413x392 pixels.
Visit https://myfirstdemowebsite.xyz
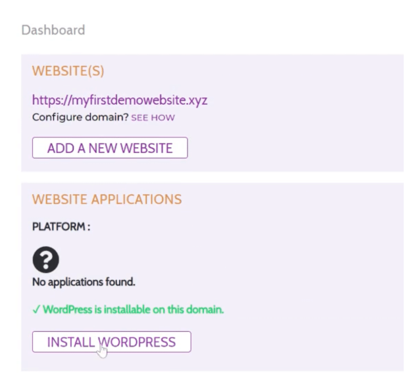[x=120, y=100]
